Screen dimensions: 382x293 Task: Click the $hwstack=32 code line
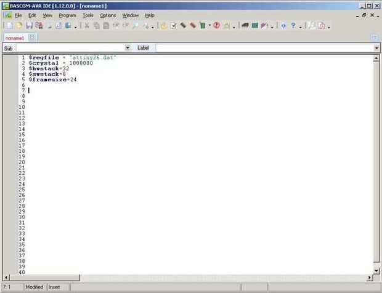(49, 68)
